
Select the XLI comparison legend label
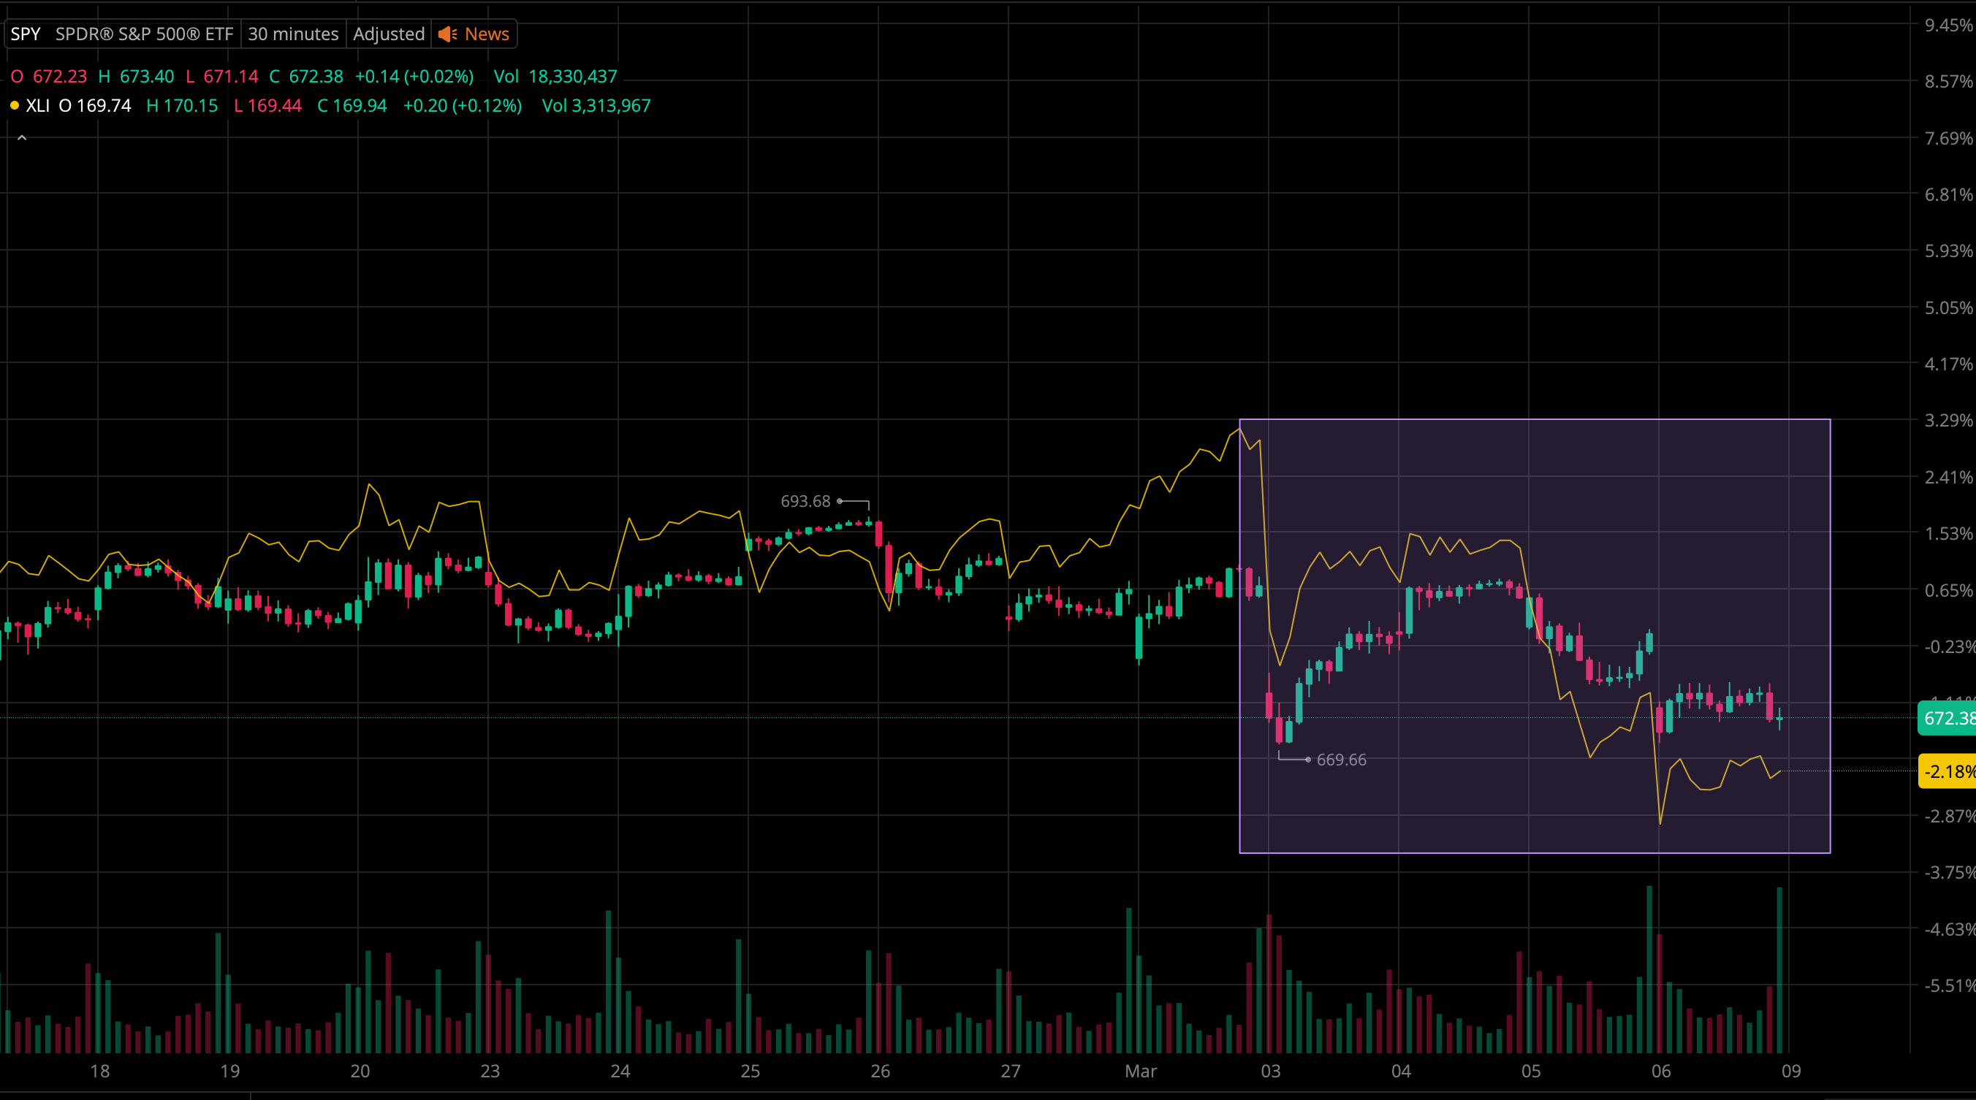coord(37,106)
